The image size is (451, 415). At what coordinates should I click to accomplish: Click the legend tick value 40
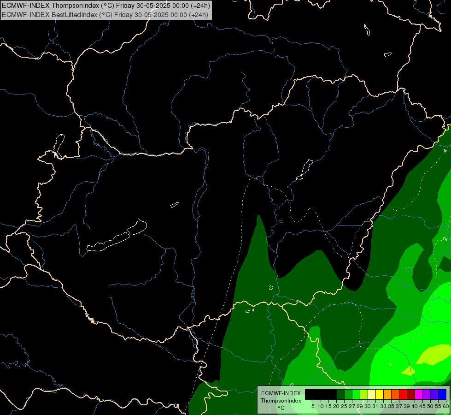[415, 406]
